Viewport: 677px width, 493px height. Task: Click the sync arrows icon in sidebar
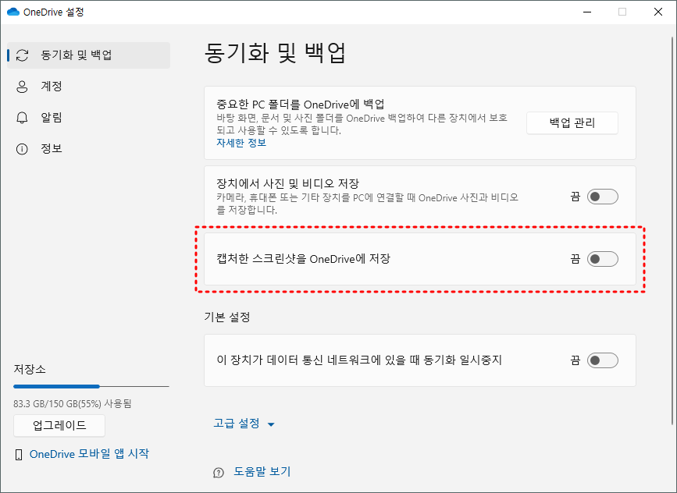22,55
